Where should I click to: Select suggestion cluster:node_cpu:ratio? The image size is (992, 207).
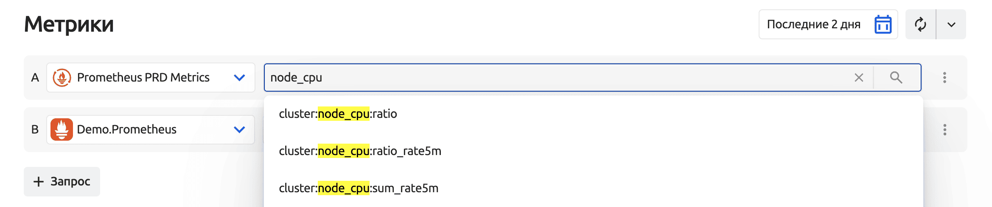pos(338,114)
